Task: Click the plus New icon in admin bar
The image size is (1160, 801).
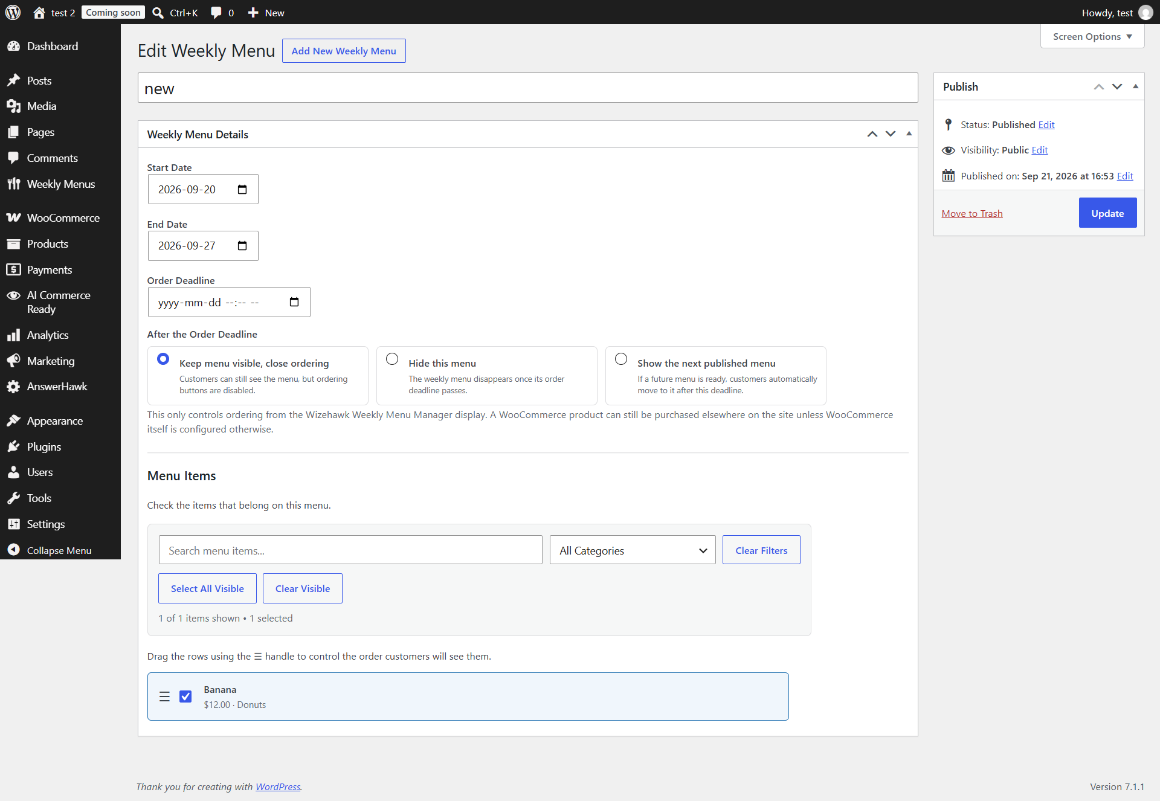Action: (x=253, y=13)
